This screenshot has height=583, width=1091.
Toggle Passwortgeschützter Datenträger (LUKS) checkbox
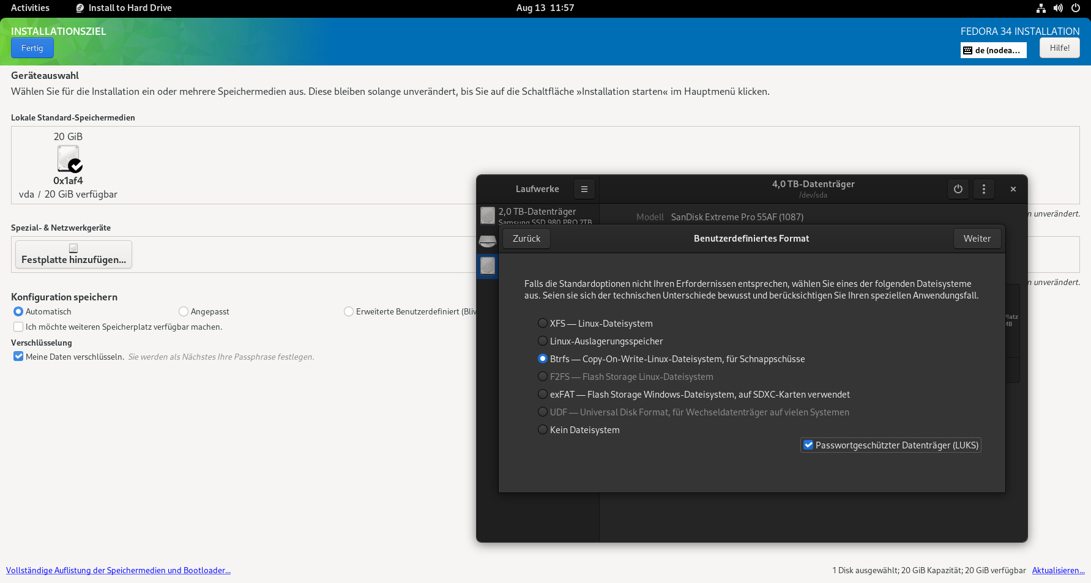point(891,445)
